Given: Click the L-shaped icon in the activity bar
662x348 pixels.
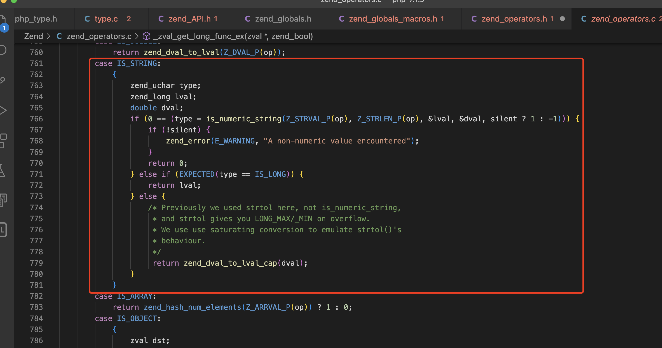Looking at the screenshot, I should tap(3, 229).
